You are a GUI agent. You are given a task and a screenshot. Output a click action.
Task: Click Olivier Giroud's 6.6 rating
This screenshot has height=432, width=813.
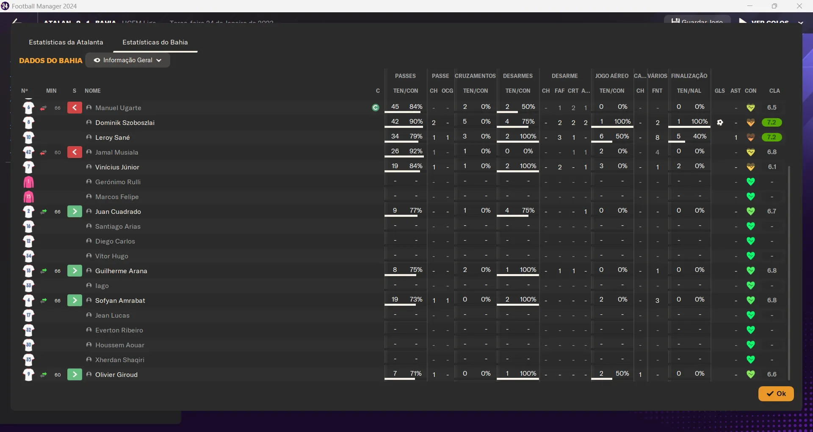772,374
